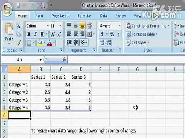Select Top Align vertical alignment
The height and width of the screenshot is (138, 185).
[69, 25]
